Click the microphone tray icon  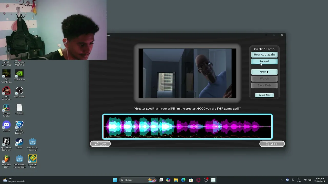tap(293, 180)
